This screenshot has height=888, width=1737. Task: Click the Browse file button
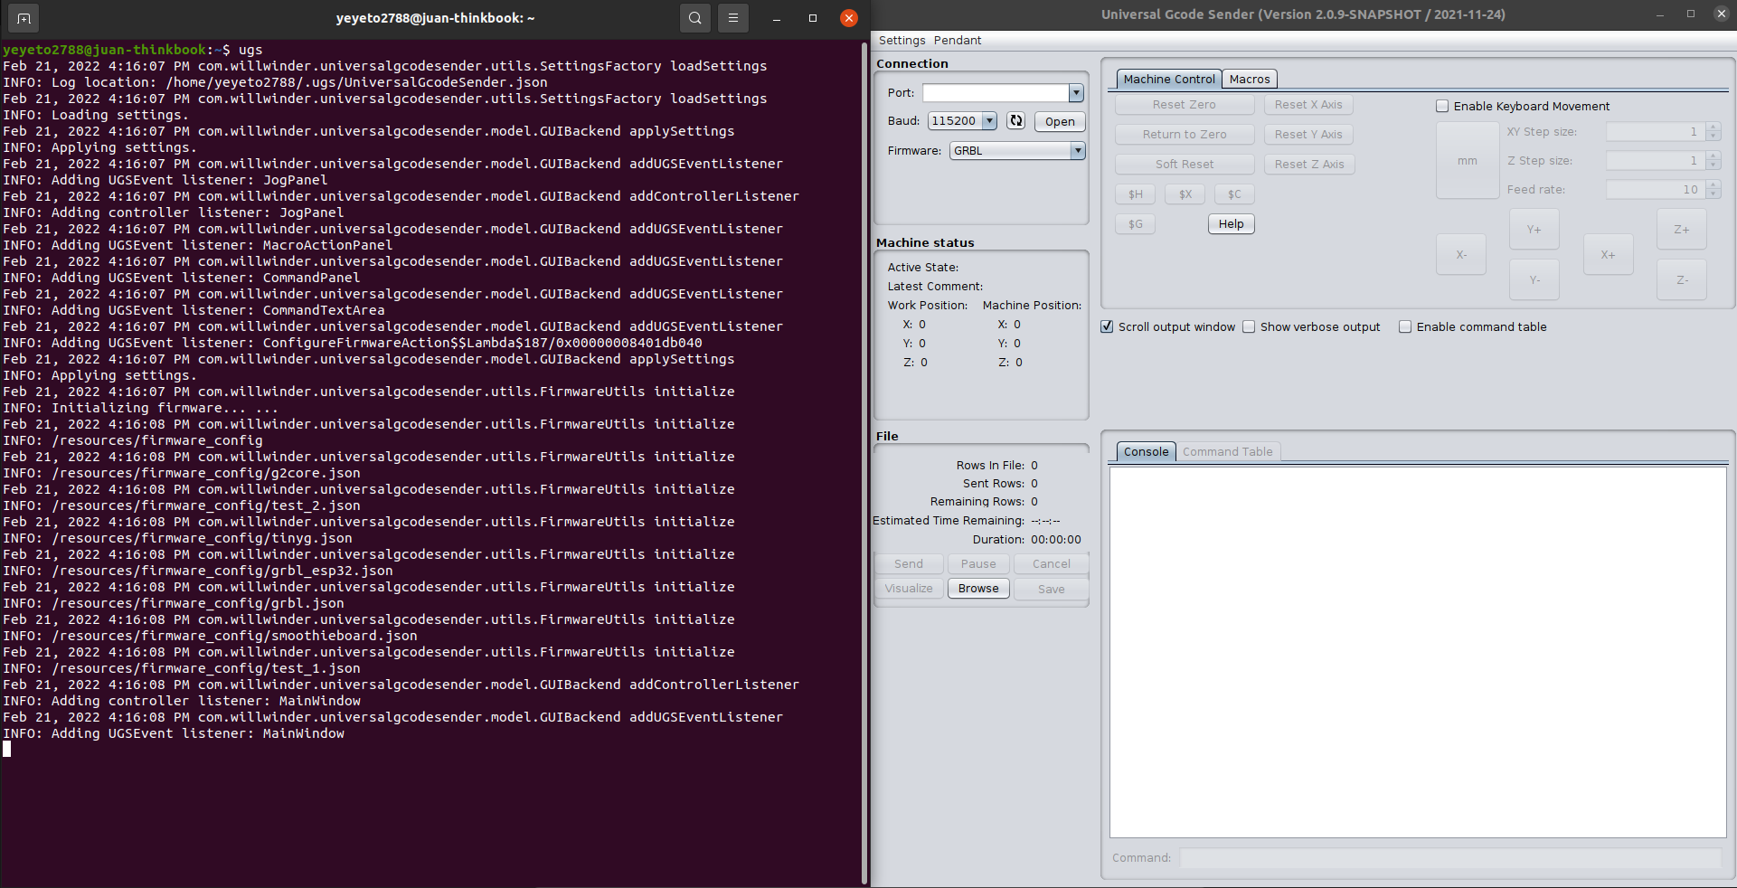pyautogui.click(x=978, y=589)
